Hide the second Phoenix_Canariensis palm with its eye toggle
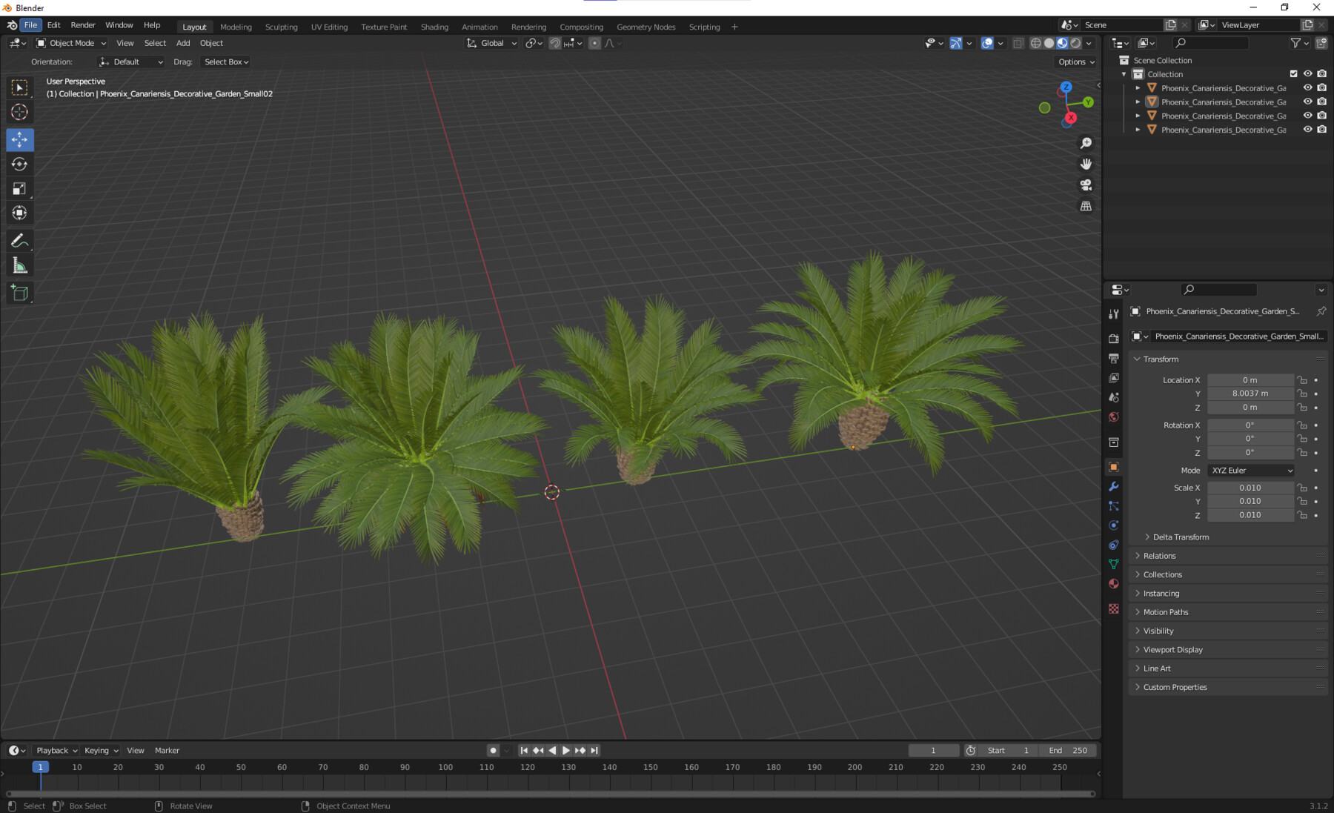The image size is (1334, 813). tap(1308, 102)
